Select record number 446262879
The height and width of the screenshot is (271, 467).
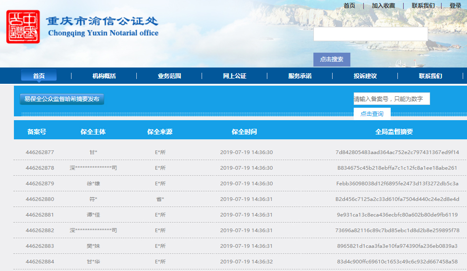coord(40,183)
